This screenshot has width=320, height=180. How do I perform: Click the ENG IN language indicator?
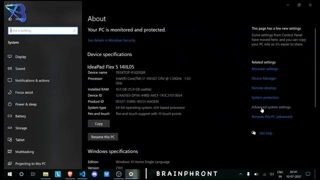coord(280,174)
